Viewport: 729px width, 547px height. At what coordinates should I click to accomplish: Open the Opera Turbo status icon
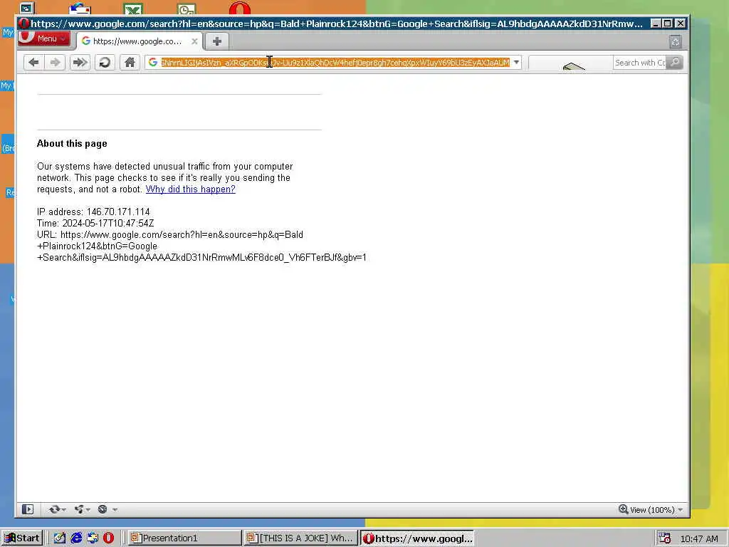(x=103, y=509)
